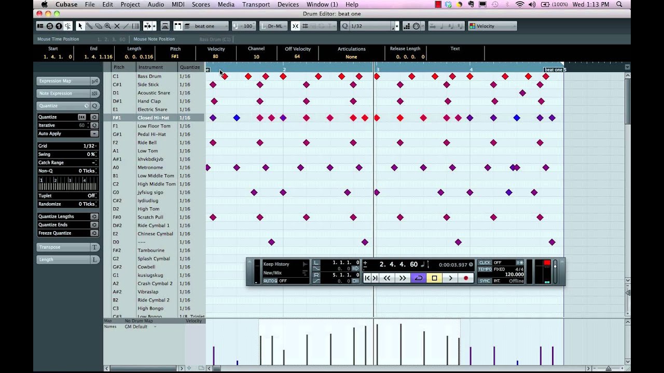Click Fast Forward button on transport
Viewport: 664px width, 373px height.
(x=403, y=278)
